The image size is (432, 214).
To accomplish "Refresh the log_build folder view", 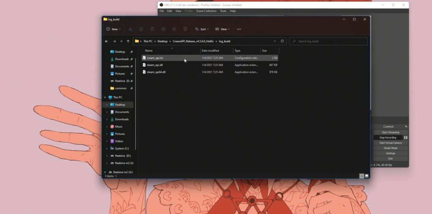I will [x=282, y=41].
